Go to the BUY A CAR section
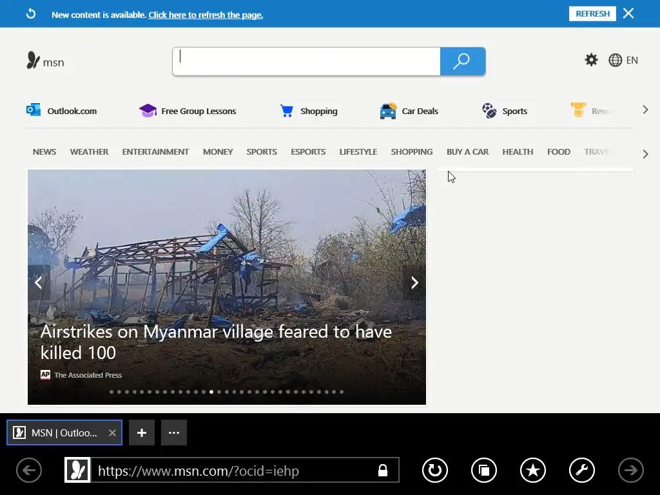The image size is (660, 495). pos(467,151)
